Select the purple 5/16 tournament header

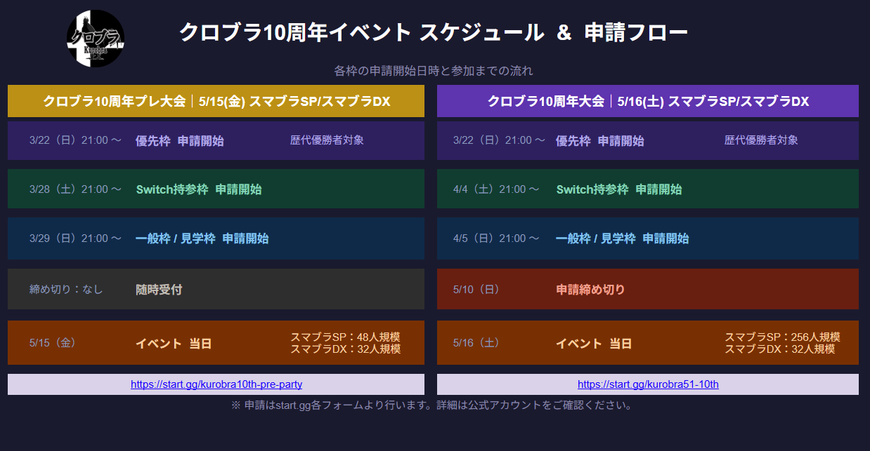[647, 102]
